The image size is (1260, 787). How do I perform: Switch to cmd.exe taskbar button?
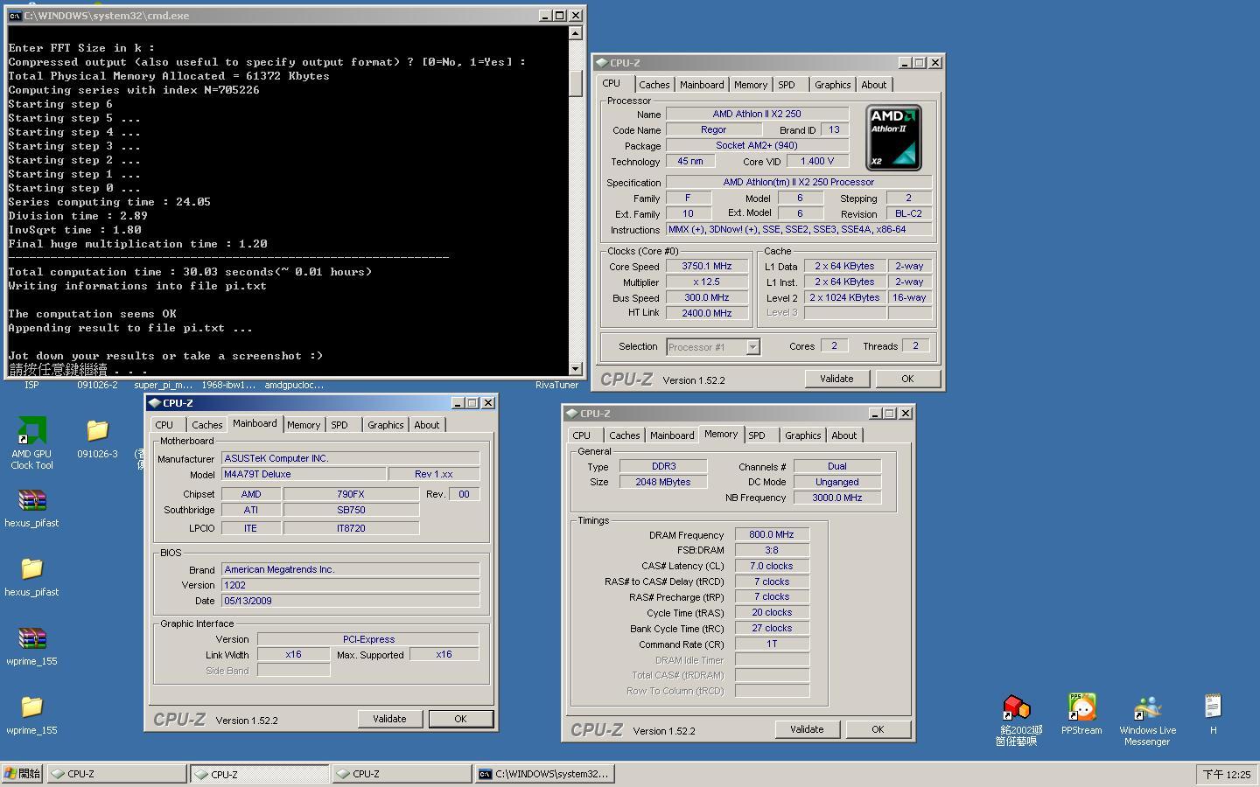point(544,774)
